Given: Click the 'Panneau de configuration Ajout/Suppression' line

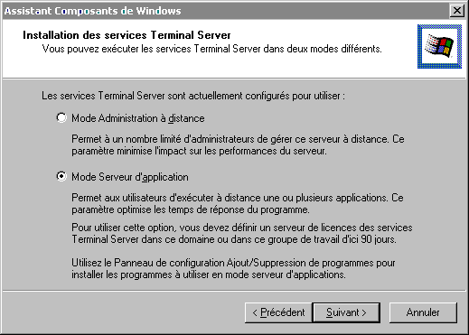Looking at the screenshot, I should tap(233, 263).
